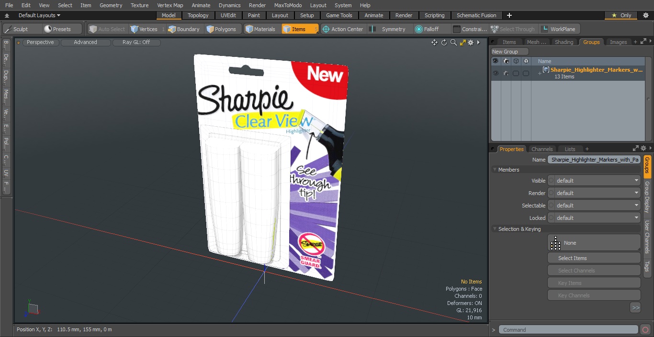Open the Perspective view type dropdown
The image size is (654, 337).
click(40, 43)
